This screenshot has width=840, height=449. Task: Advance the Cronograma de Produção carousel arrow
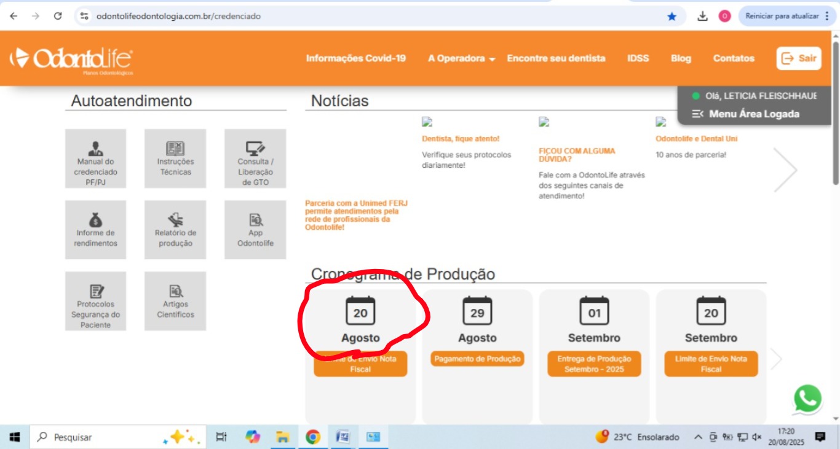777,359
